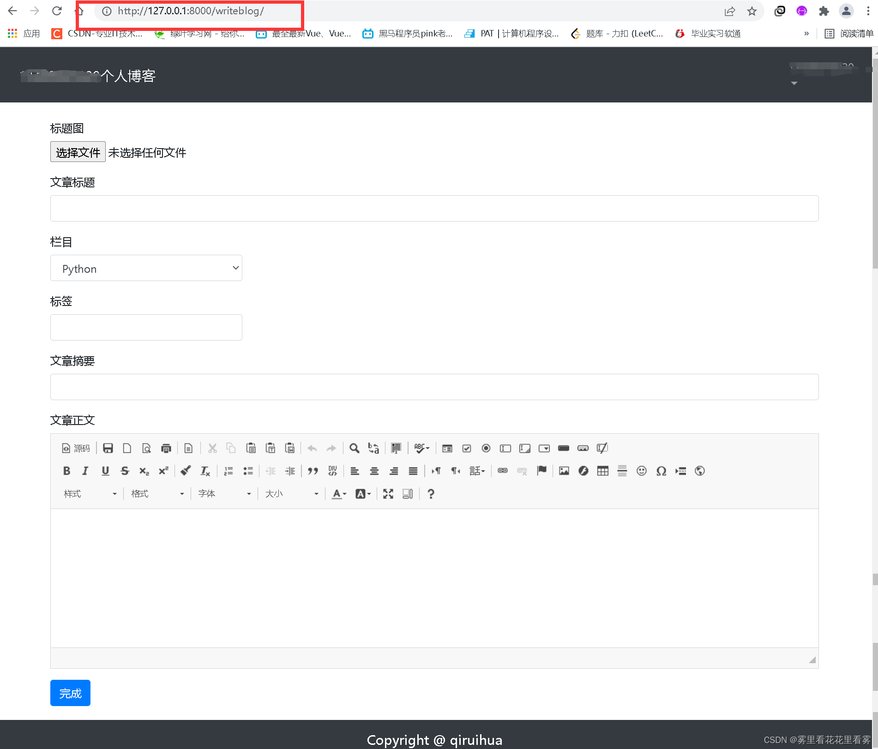Insert a checkbox field in editor

(x=467, y=448)
